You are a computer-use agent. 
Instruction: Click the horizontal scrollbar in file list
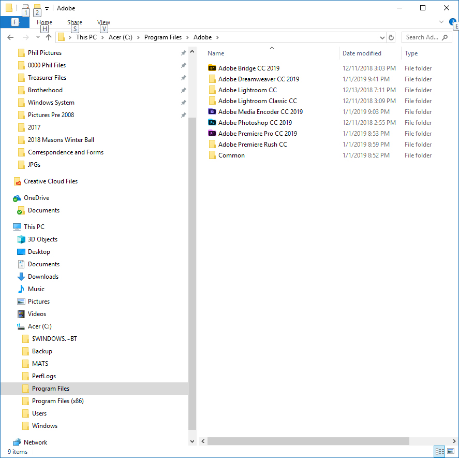[308, 441]
